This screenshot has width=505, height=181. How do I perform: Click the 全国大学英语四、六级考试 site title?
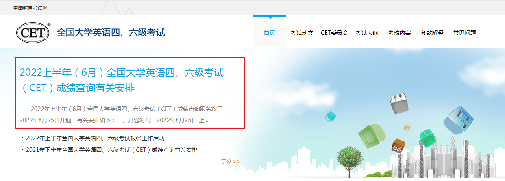[111, 32]
